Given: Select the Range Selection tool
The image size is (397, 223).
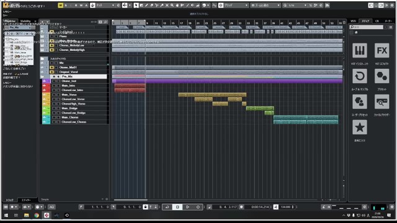Looking at the screenshot, I should click(141, 6).
